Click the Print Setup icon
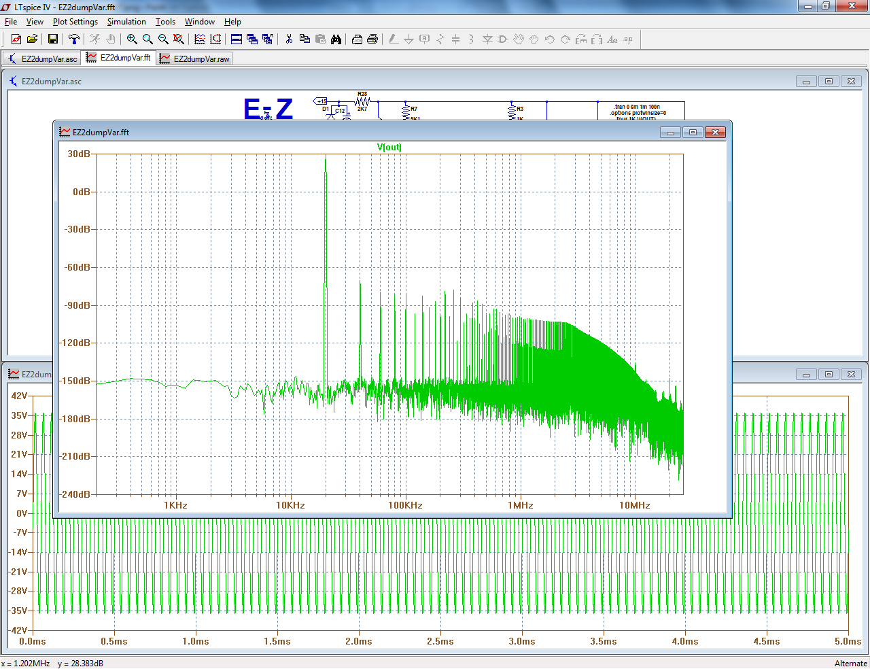Image resolution: width=870 pixels, height=669 pixels. tap(357, 39)
